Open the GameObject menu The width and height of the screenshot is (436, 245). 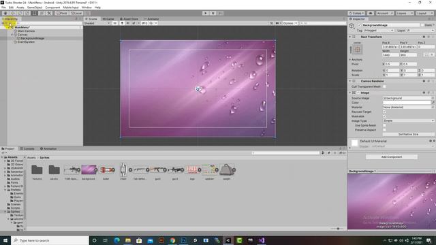35,7
